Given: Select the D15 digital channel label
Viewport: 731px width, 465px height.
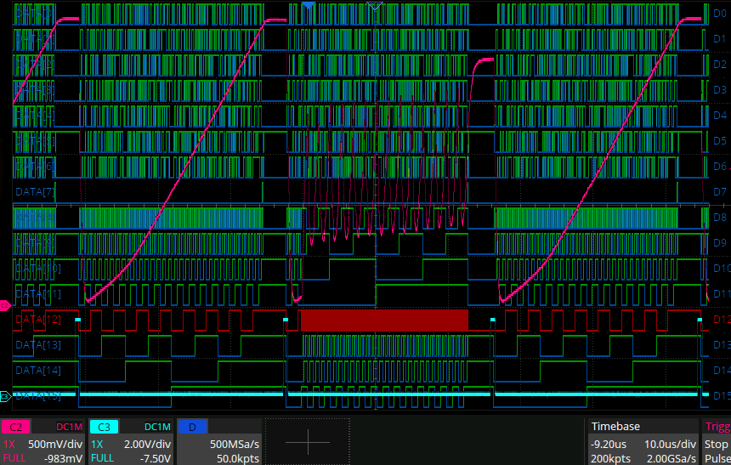Looking at the screenshot, I should click(719, 395).
